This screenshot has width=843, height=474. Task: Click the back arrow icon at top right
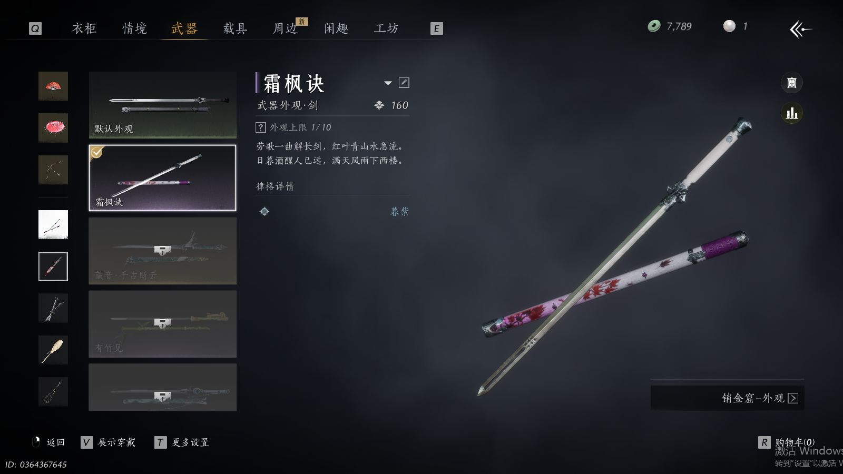(800, 29)
